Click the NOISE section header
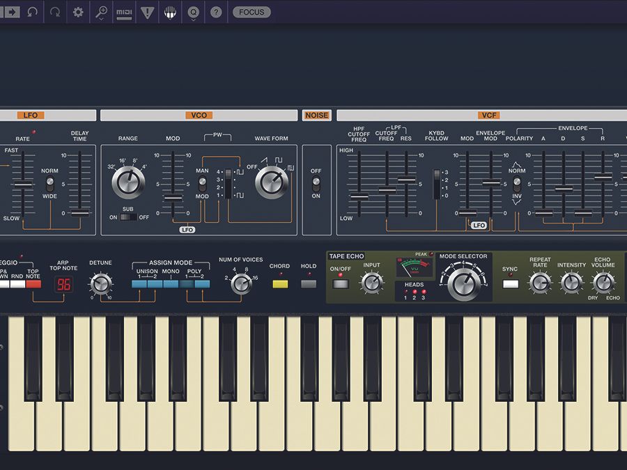Image resolution: width=627 pixels, height=470 pixels. tap(317, 115)
